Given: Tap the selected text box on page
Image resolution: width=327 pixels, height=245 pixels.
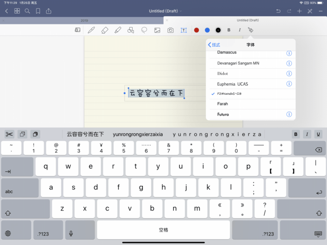Looking at the screenshot, I should point(156,93).
